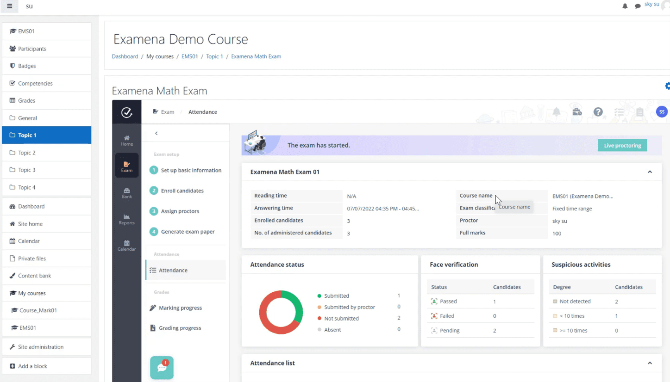Open the gear settings icon

667,86
